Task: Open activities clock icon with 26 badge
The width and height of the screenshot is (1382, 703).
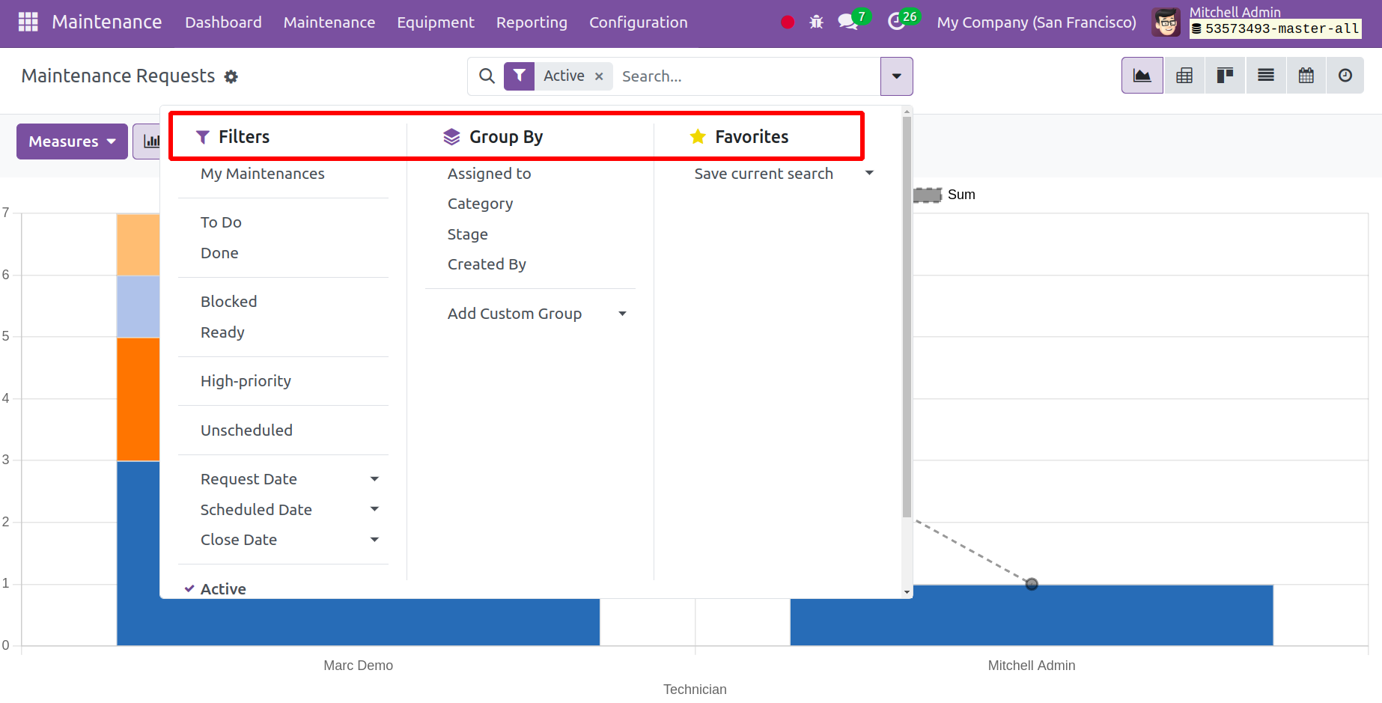Action: [896, 22]
